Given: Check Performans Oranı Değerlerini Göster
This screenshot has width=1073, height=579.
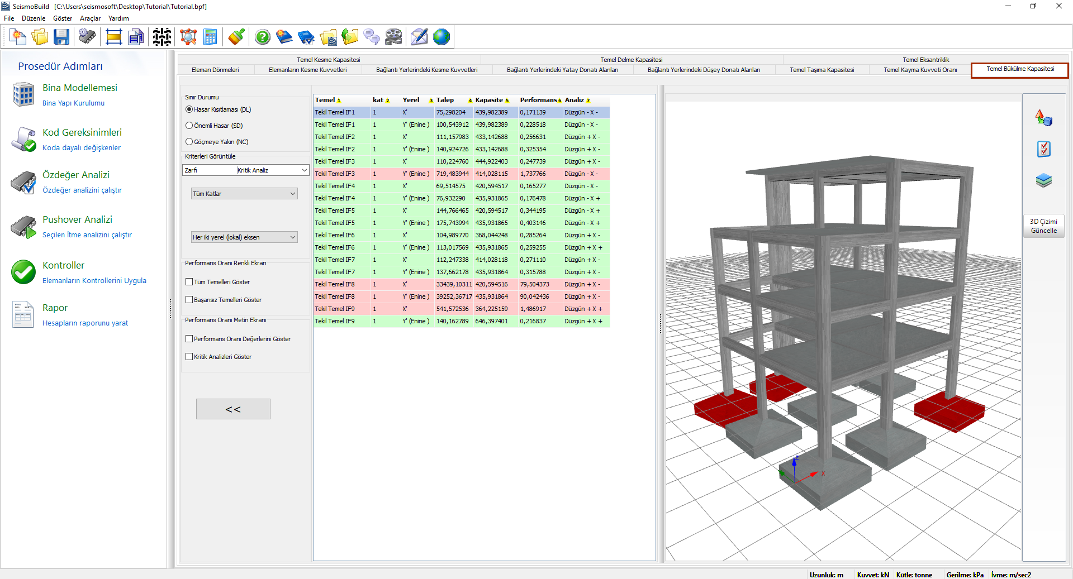Looking at the screenshot, I should tap(189, 339).
